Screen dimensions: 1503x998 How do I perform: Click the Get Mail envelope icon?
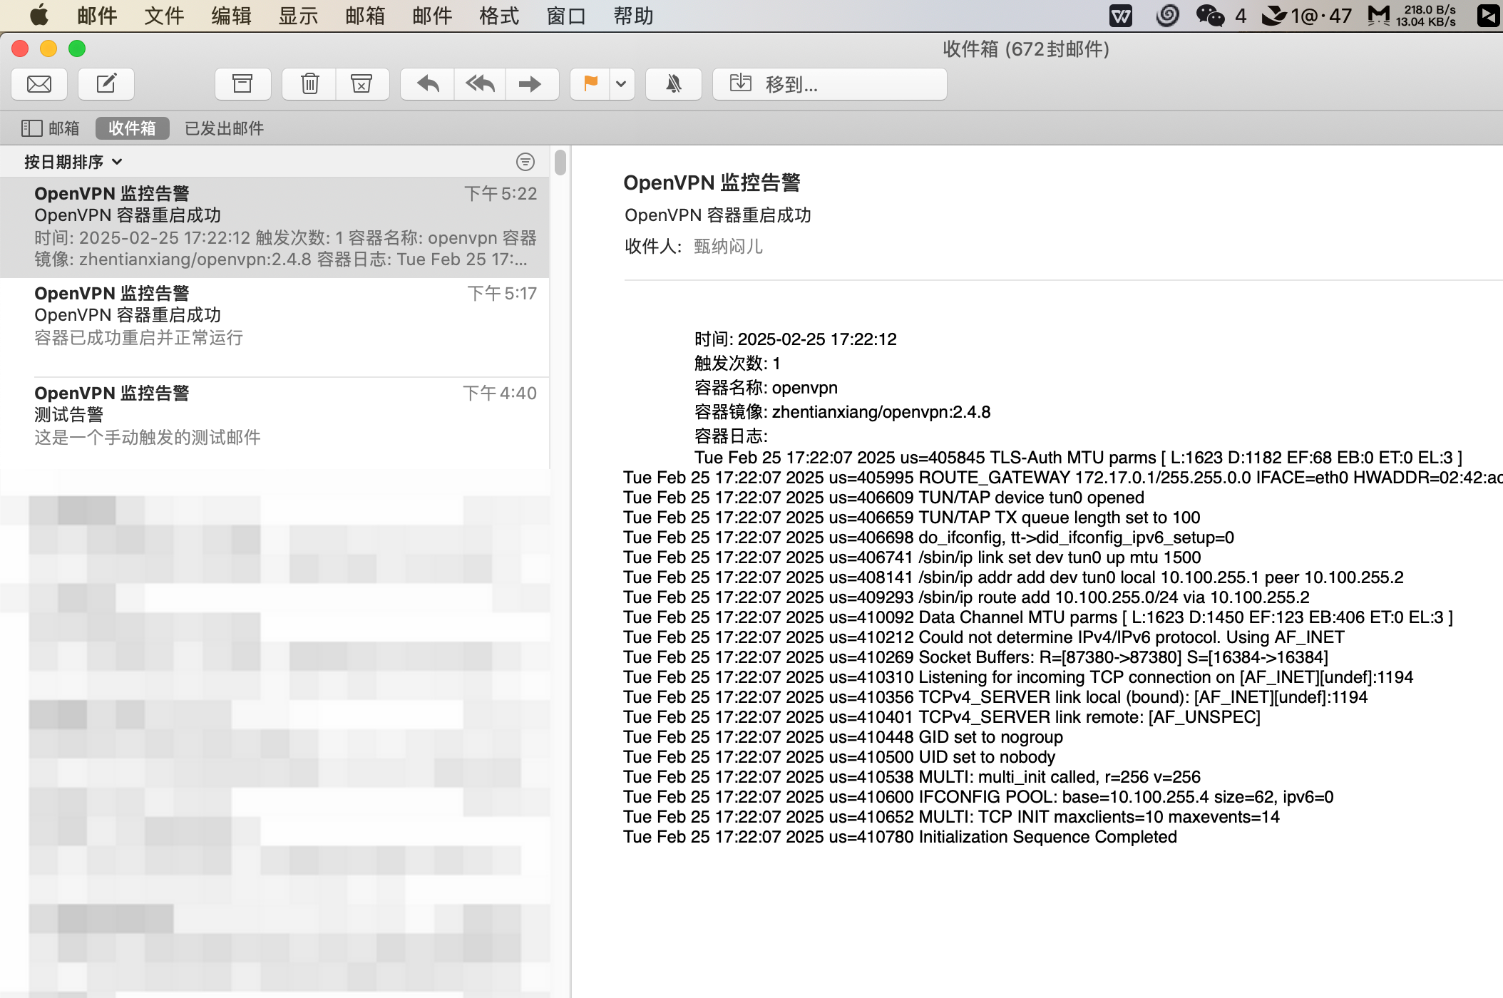point(39,84)
